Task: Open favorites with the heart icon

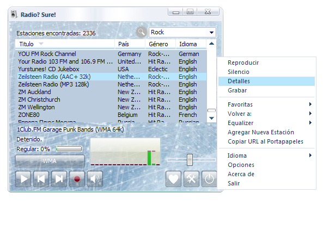Action: coord(174,179)
